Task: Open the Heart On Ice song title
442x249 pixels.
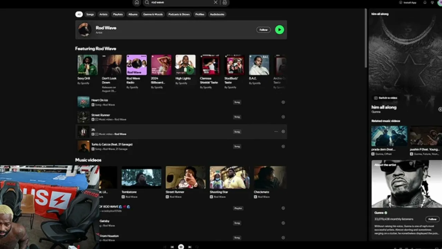Action: pyautogui.click(x=99, y=100)
